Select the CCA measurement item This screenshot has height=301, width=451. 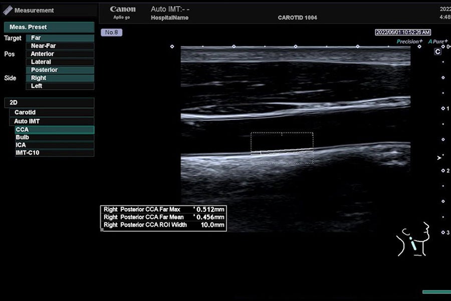tap(55, 129)
